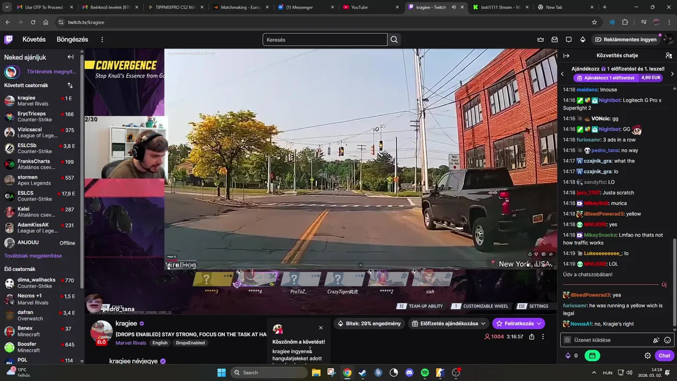Open dima_wallhacks live channel
This screenshot has height=381, width=677.
click(41, 283)
